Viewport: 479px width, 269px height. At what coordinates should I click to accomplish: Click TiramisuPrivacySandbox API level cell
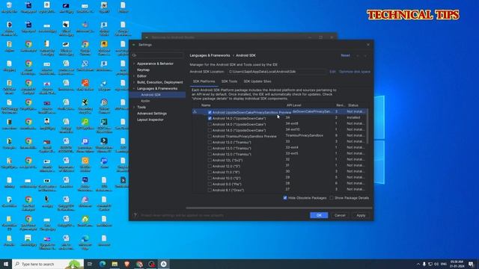304,135
